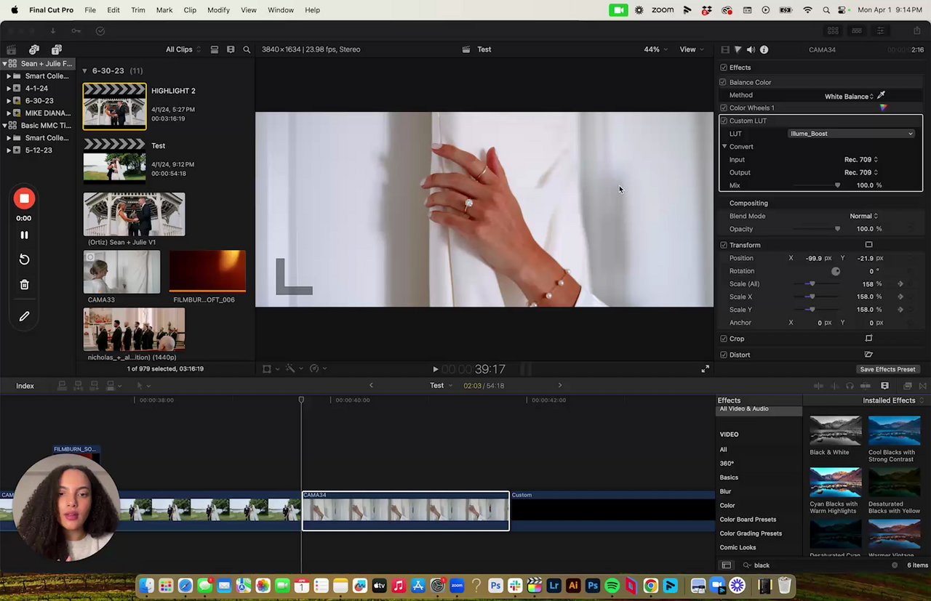This screenshot has height=601, width=931.
Task: Open Final Cut Pro from the Dock
Action: (535, 585)
